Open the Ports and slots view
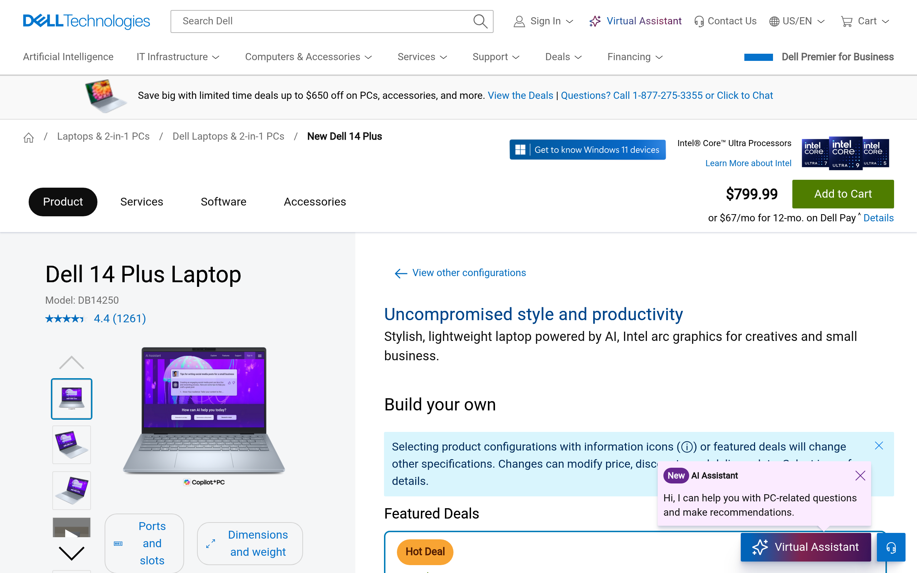The image size is (917, 573). [144, 543]
